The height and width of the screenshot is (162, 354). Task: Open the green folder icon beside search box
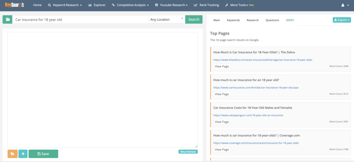click(8, 19)
